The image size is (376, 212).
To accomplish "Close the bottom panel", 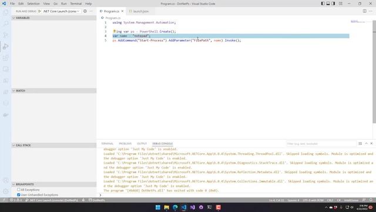I will click(371, 144).
